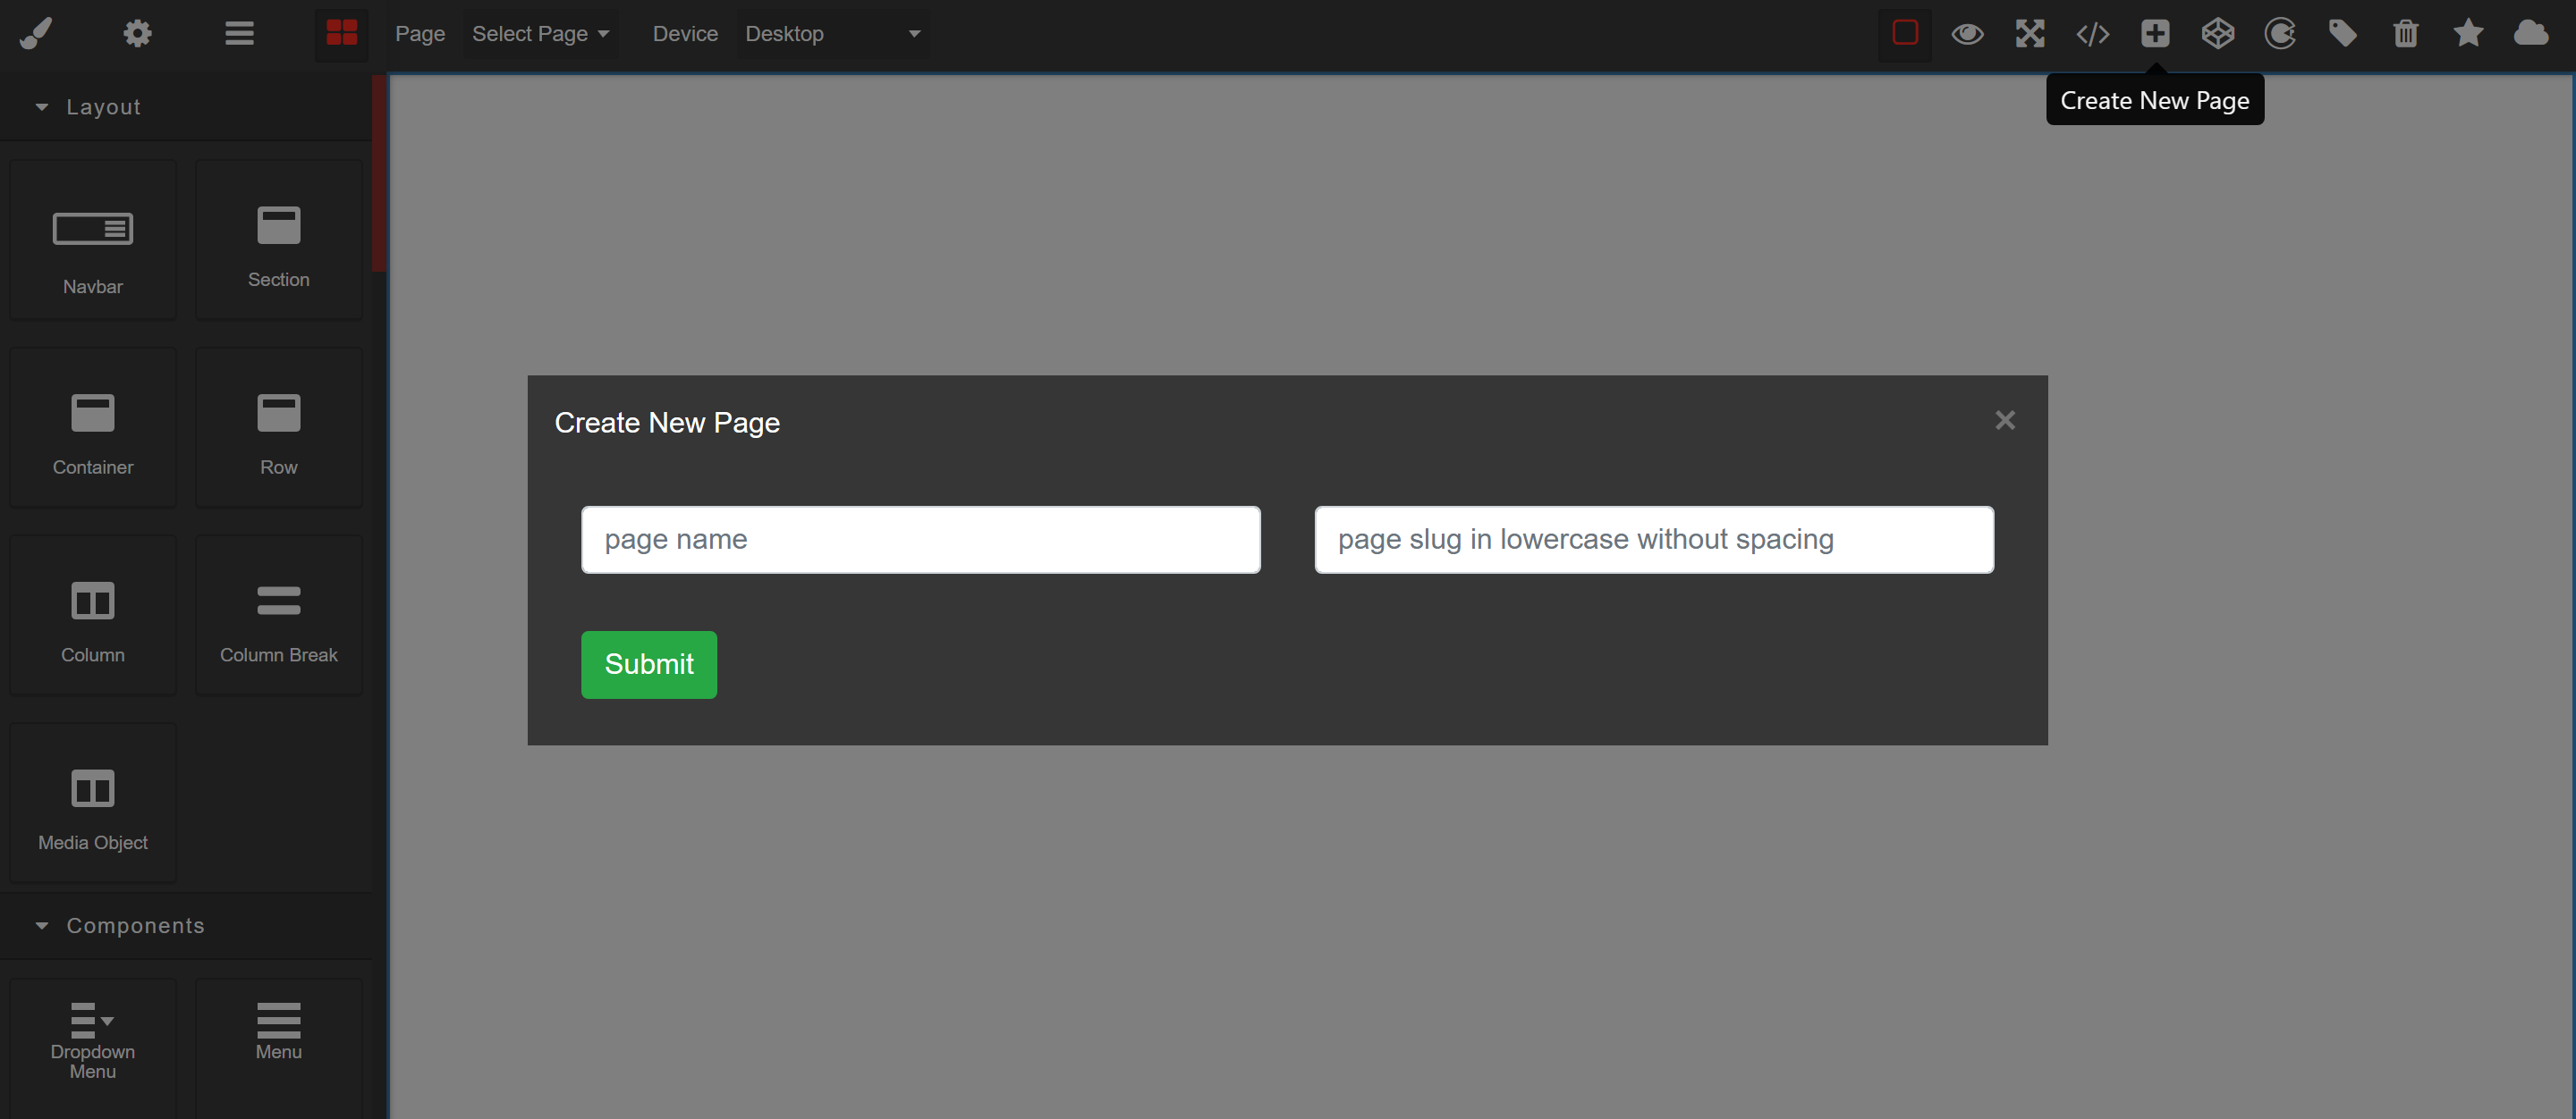This screenshot has height=1119, width=2576.
Task: Open the settings gear panel
Action: click(137, 34)
